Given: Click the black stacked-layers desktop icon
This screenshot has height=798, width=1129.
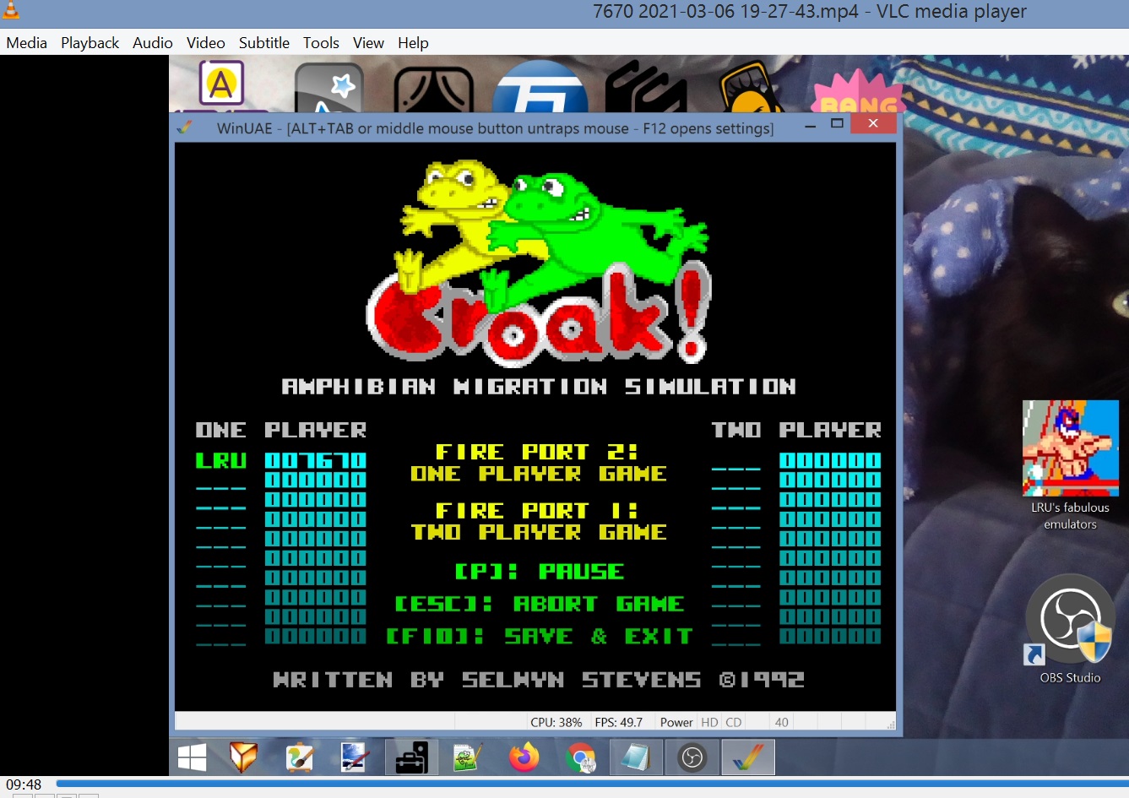Looking at the screenshot, I should [646, 88].
